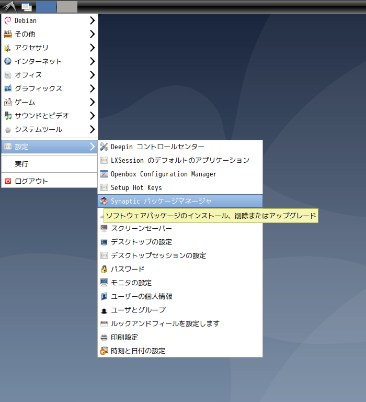The height and width of the screenshot is (402, 366).
Task: Choose パスワード from settings submenu
Action: click(180, 269)
